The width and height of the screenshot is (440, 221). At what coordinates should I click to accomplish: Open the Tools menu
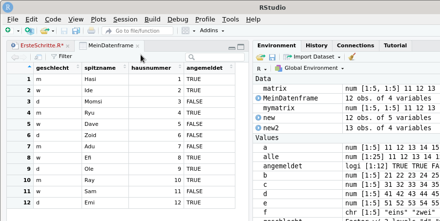click(230, 20)
